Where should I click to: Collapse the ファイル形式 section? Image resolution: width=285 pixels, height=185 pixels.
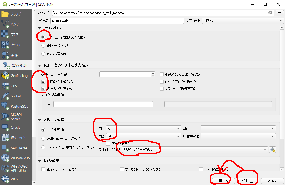tap(40, 28)
